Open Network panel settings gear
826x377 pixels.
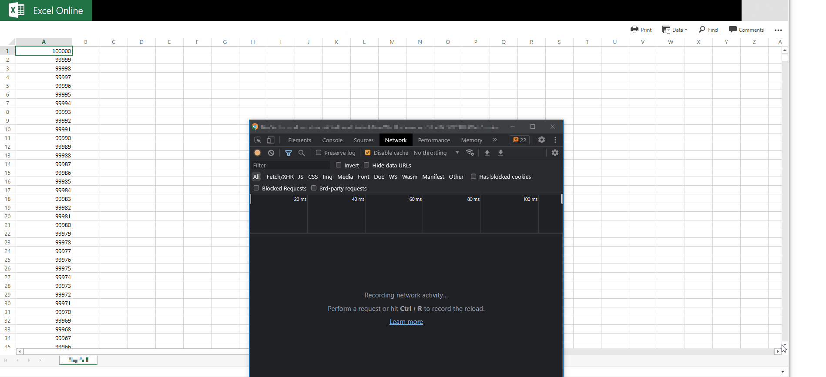[555, 153]
